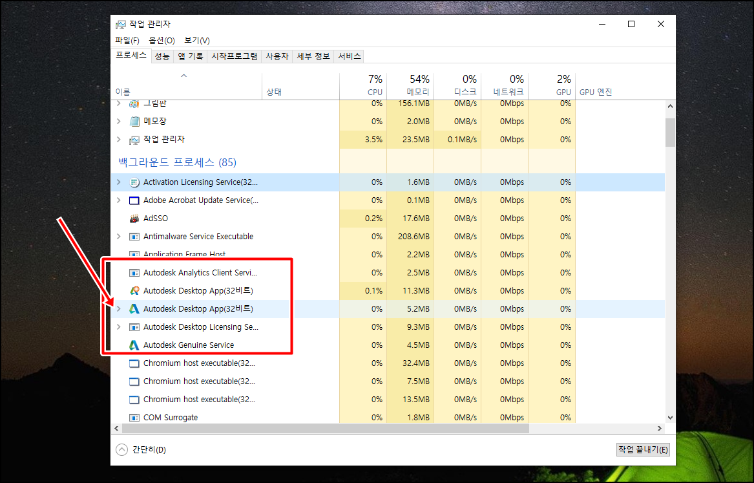Viewport: 754px width, 483px height.
Task: Click the vertical scrollbar up arrow
Action: (x=670, y=106)
